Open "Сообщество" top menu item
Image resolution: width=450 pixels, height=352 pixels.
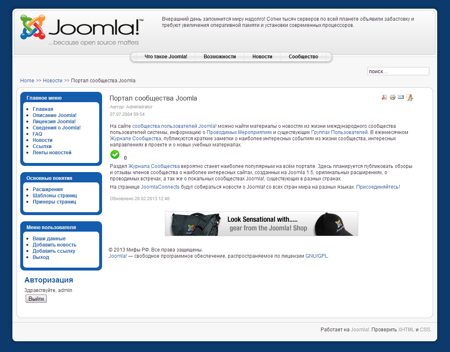pos(303,57)
